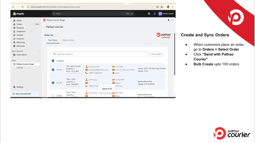Open the Filter by All dropdown
This screenshot has height=143, width=255.
[x=156, y=54]
